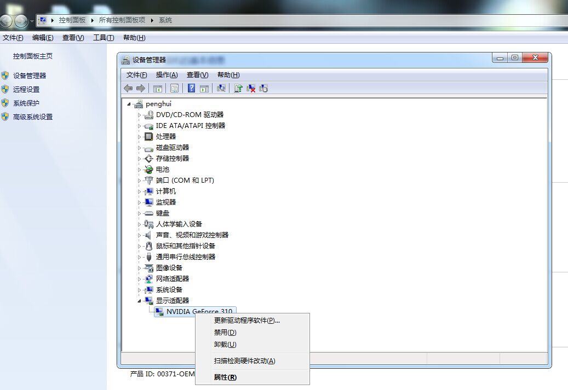
Task: Toggle the show/hide console tree toolbar icon
Action: point(158,88)
